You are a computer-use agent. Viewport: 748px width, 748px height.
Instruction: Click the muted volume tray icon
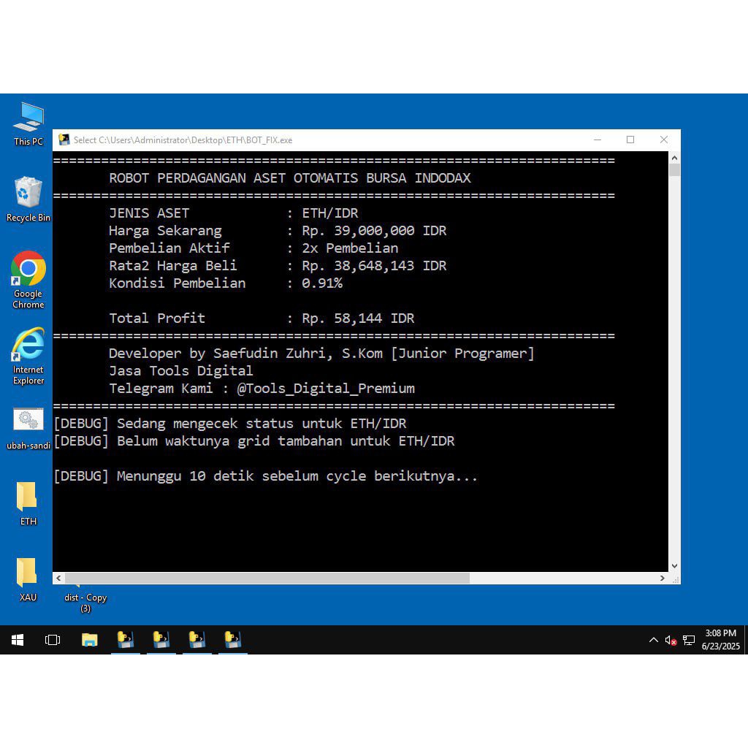tap(671, 641)
